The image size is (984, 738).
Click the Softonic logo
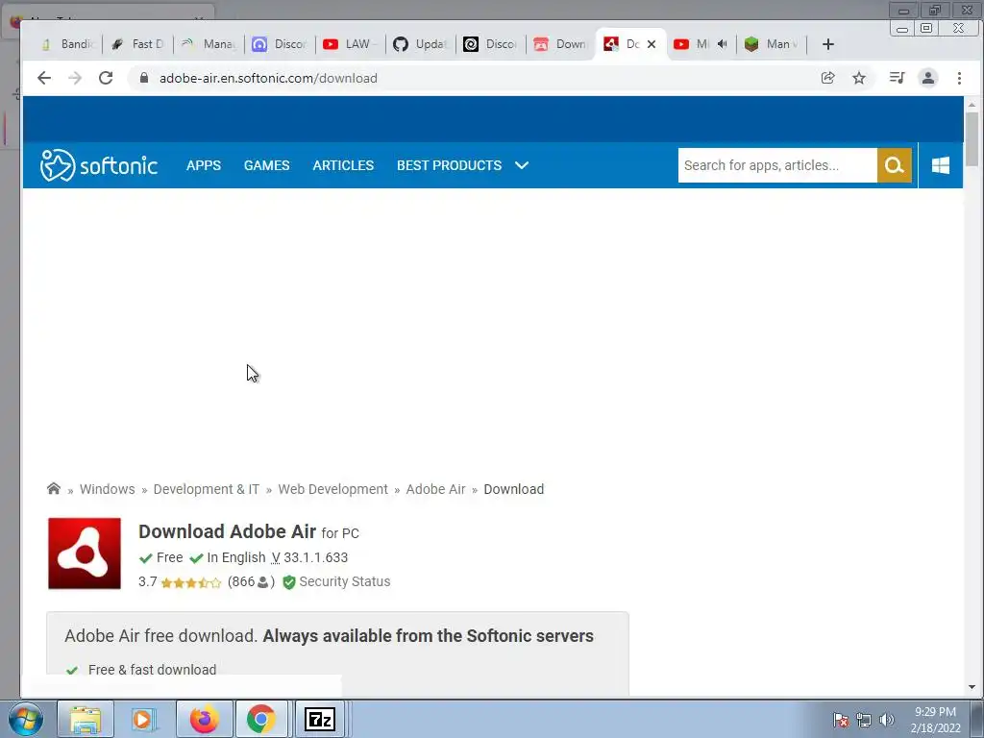point(99,165)
